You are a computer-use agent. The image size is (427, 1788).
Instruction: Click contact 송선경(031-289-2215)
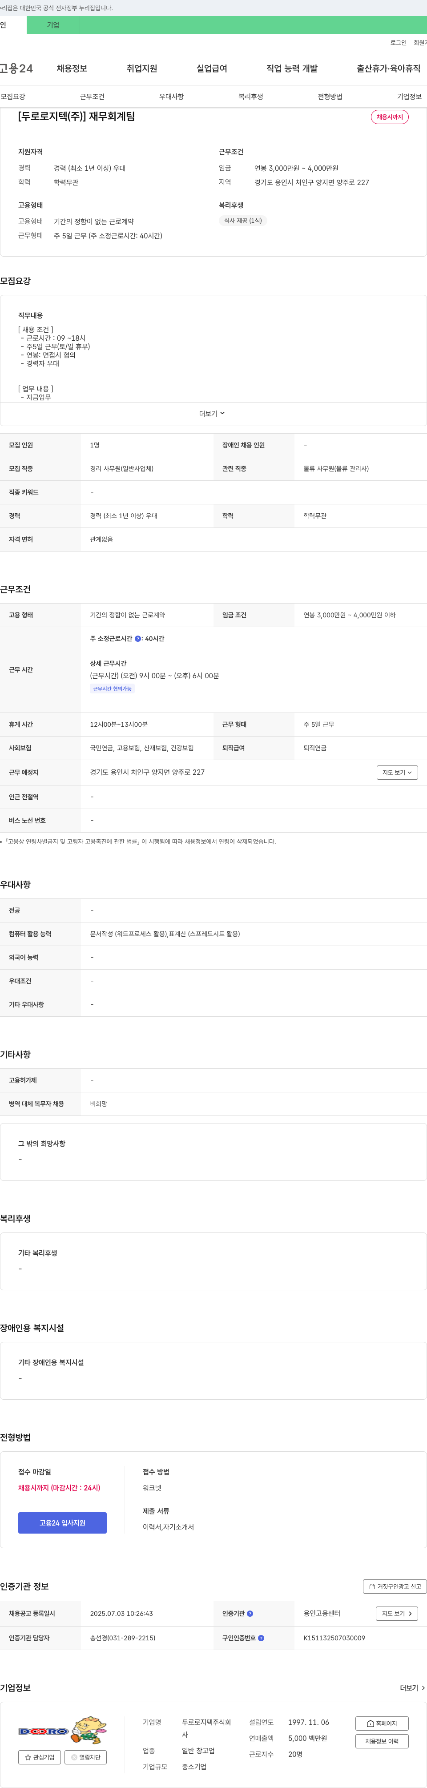coord(122,1638)
